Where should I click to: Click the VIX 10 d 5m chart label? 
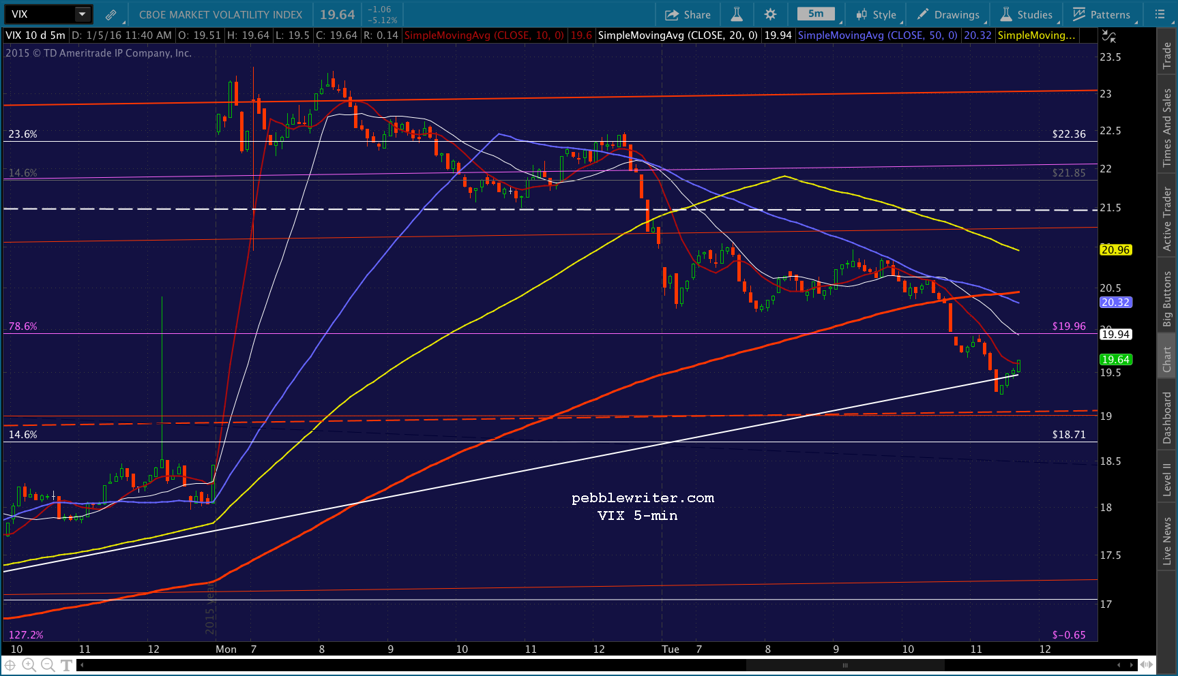click(x=35, y=35)
